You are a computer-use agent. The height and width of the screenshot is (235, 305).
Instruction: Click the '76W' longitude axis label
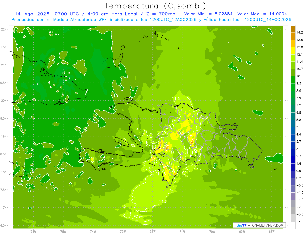point(34,232)
